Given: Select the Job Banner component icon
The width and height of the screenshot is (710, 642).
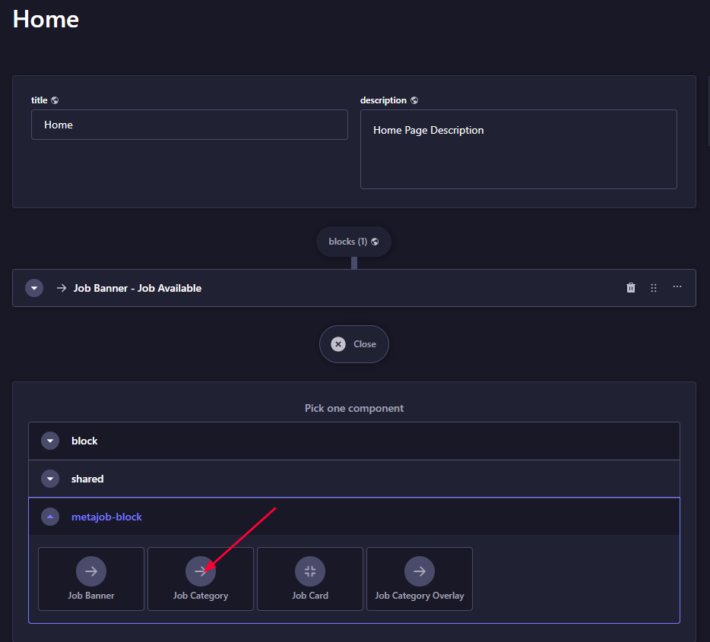Looking at the screenshot, I should point(91,571).
